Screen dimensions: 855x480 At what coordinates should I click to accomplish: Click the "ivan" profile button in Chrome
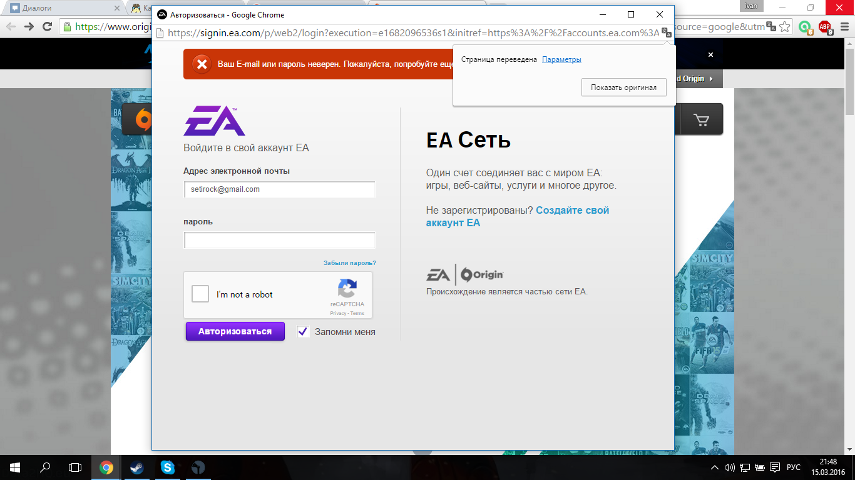(x=751, y=6)
